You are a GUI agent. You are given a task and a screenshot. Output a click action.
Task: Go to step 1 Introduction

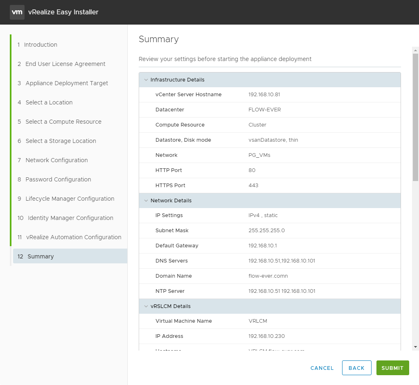37,45
